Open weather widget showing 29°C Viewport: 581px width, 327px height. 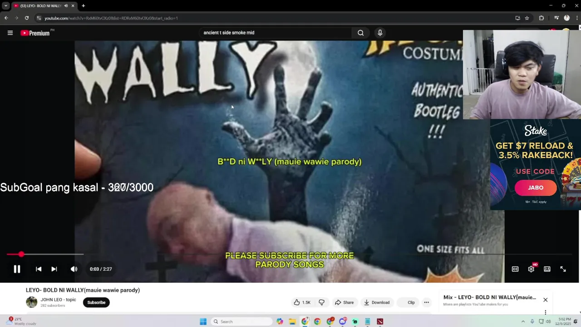tap(20, 322)
